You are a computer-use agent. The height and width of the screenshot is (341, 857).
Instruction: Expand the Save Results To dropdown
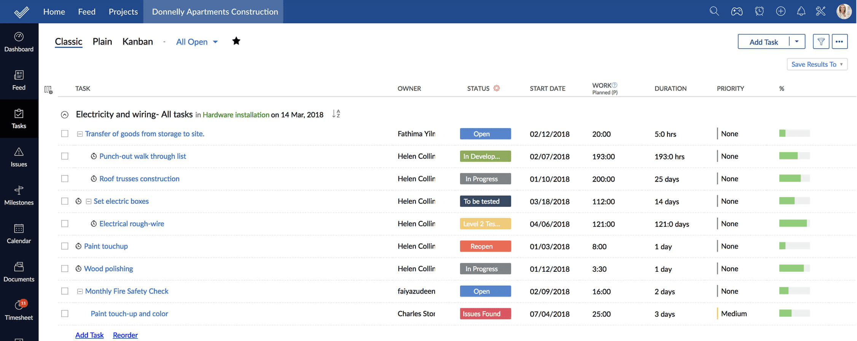817,64
